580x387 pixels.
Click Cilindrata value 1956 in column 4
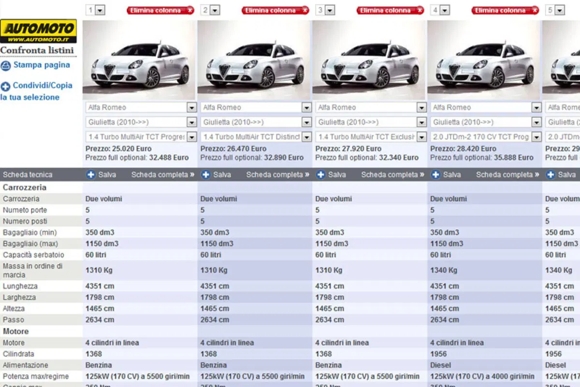point(439,354)
